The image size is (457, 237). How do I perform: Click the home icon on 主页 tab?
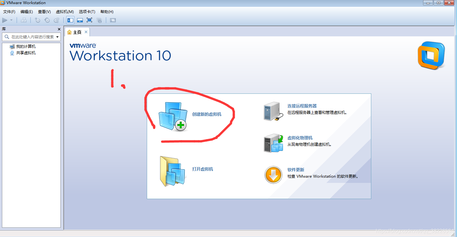(x=69, y=32)
